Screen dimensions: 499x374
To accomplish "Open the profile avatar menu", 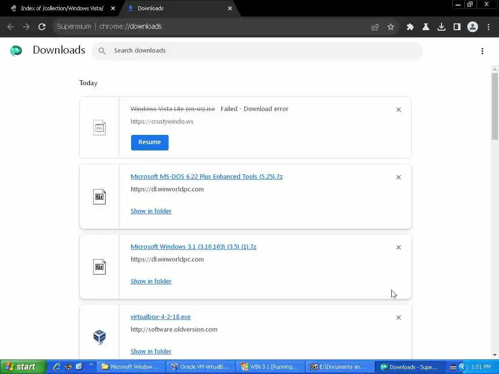I will (473, 27).
